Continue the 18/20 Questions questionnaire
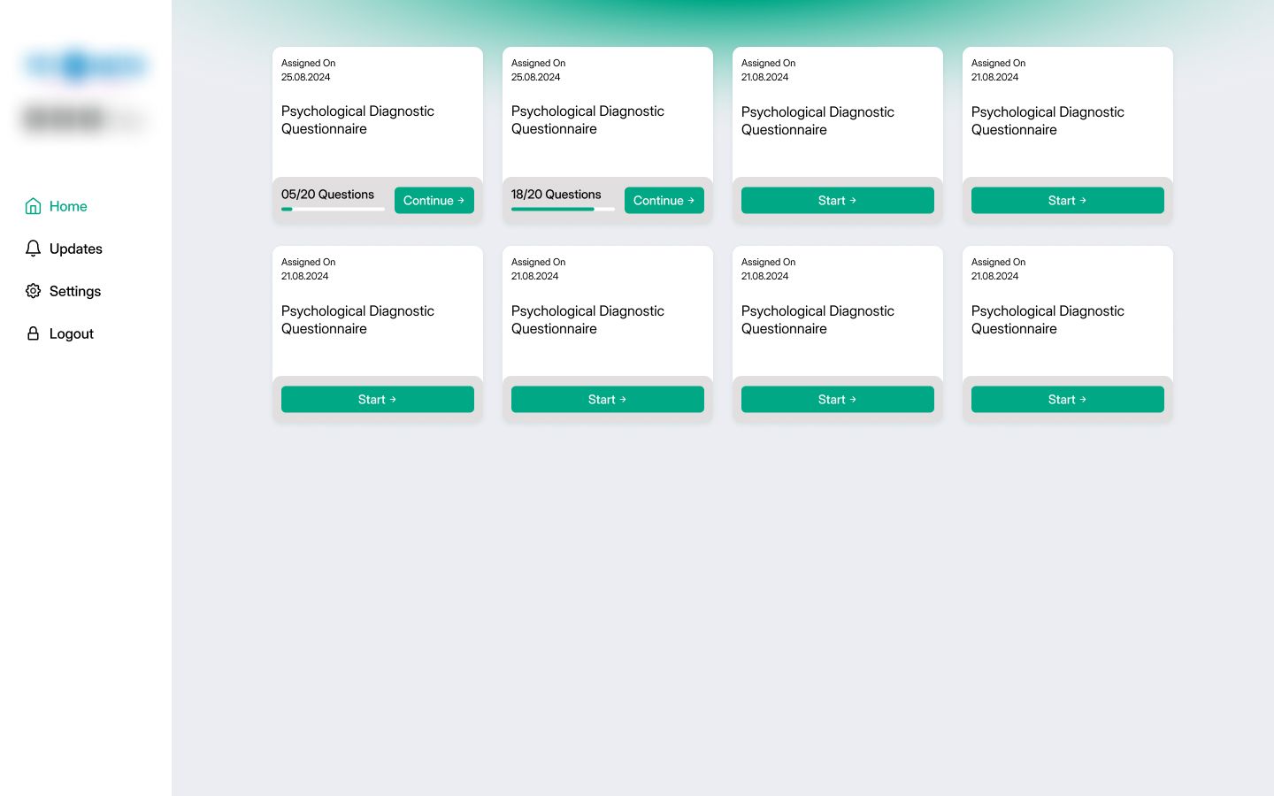1274x796 pixels. 664,200
